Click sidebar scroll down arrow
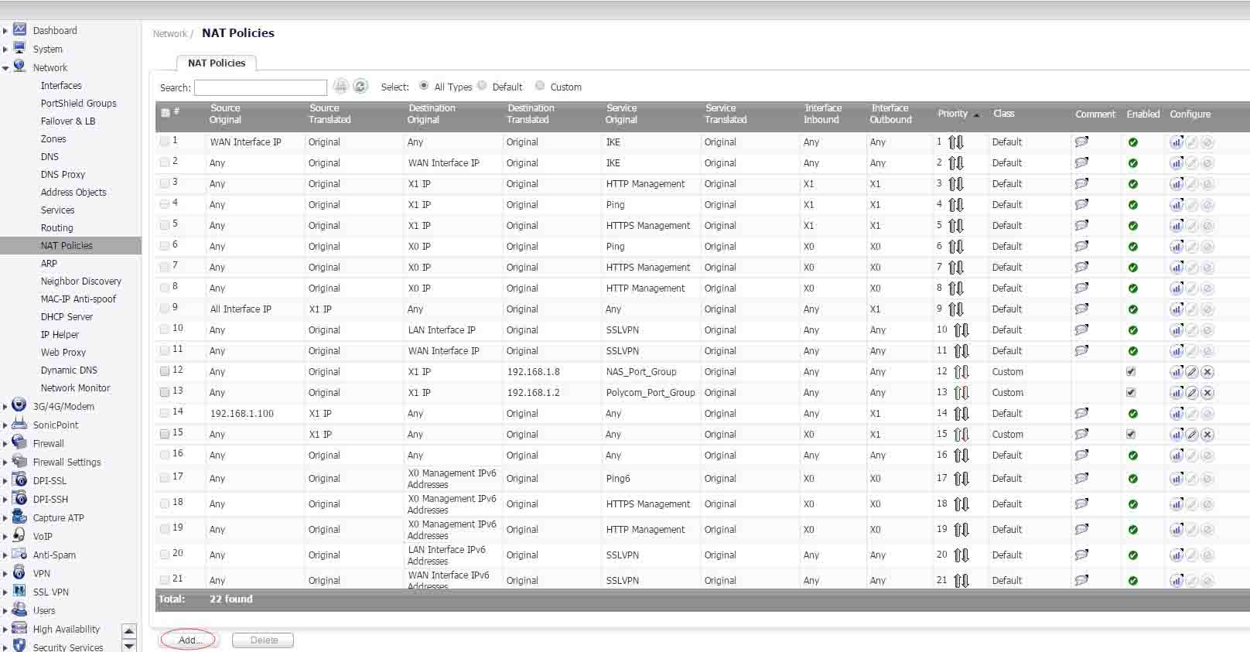 pyautogui.click(x=129, y=645)
